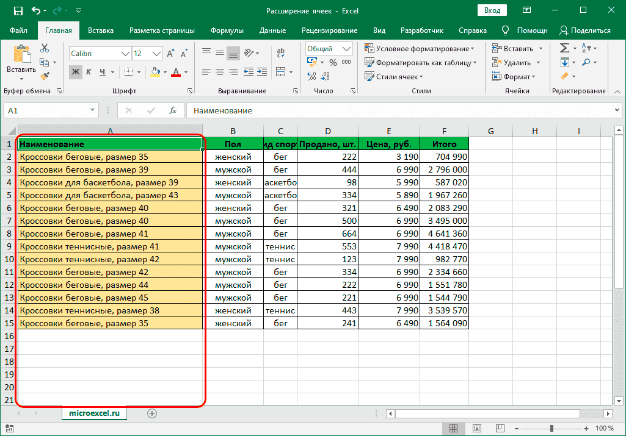Image resolution: width=626 pixels, height=436 pixels.
Task: Click the Cut scissors icon
Action: (45, 49)
